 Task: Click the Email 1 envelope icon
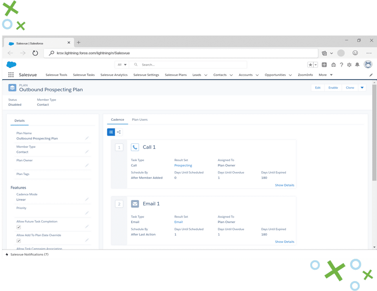tap(135, 204)
